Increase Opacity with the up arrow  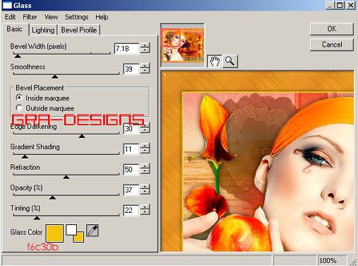pyautogui.click(x=145, y=187)
